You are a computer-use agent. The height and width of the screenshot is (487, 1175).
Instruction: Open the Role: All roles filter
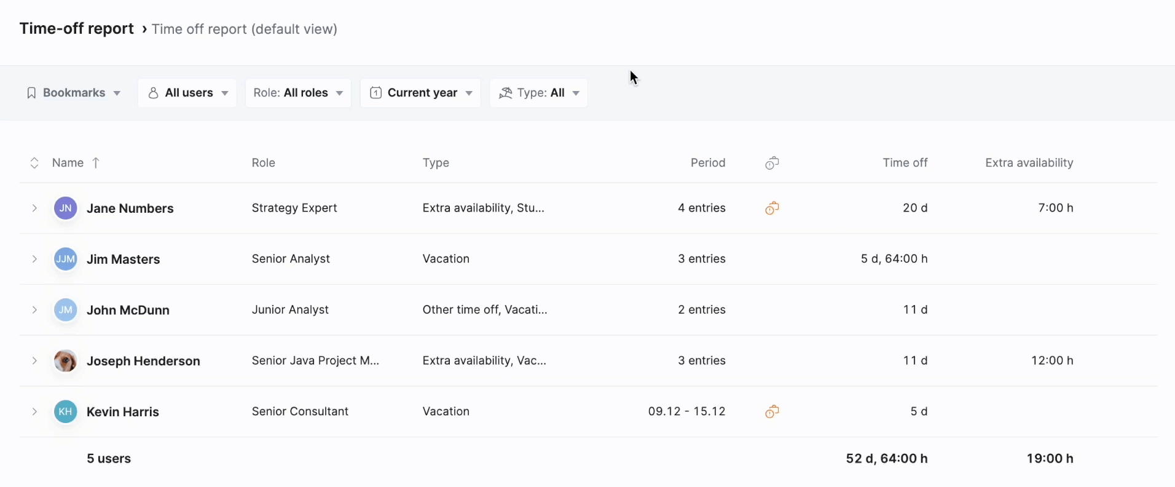[298, 93]
